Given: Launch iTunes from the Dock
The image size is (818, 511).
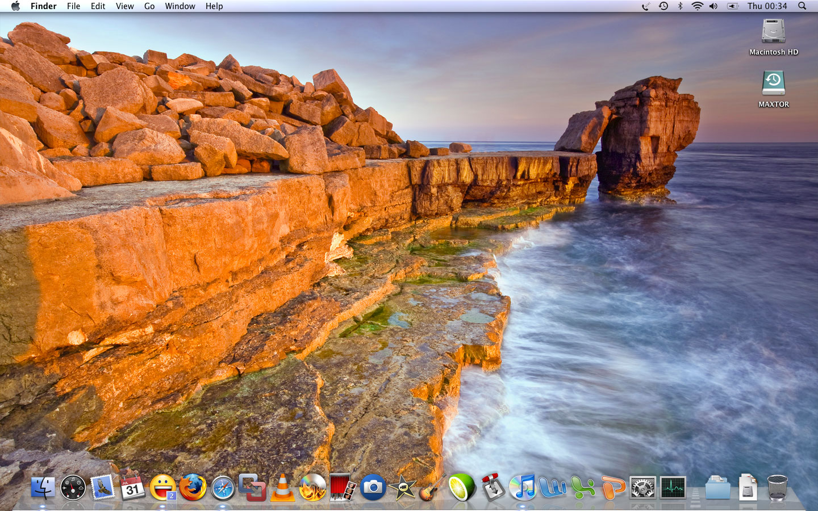Looking at the screenshot, I should pyautogui.click(x=523, y=487).
